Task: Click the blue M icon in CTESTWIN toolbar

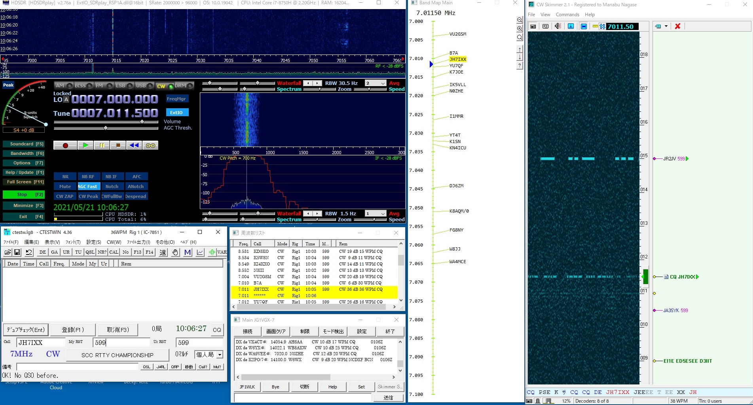Action: pos(188,252)
